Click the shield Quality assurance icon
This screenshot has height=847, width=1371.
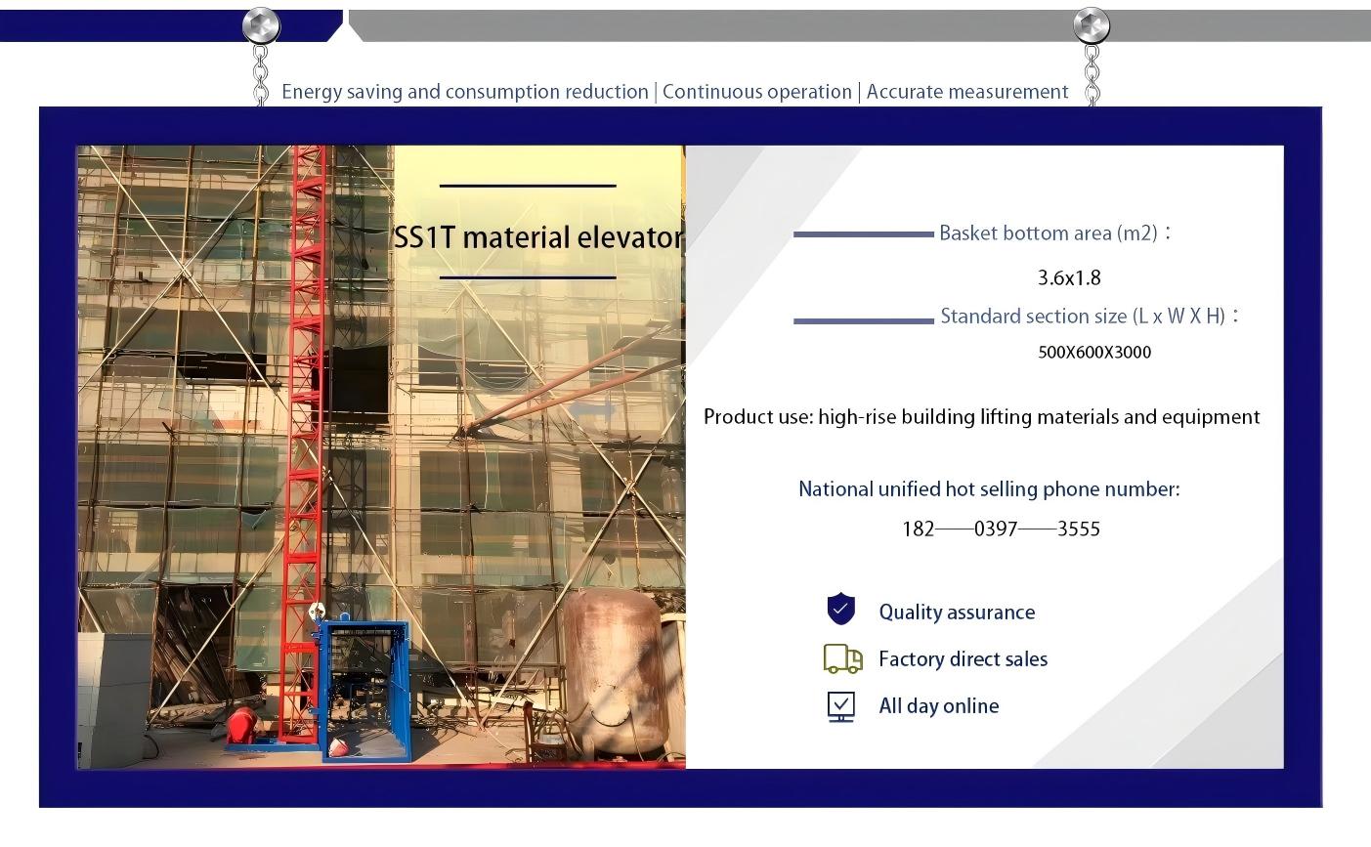(x=840, y=610)
